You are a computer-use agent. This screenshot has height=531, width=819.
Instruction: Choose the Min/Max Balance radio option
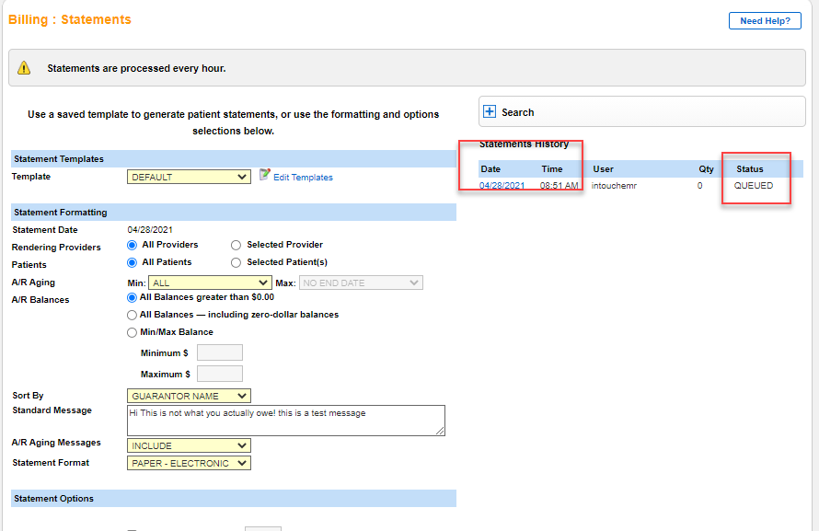[x=133, y=332]
